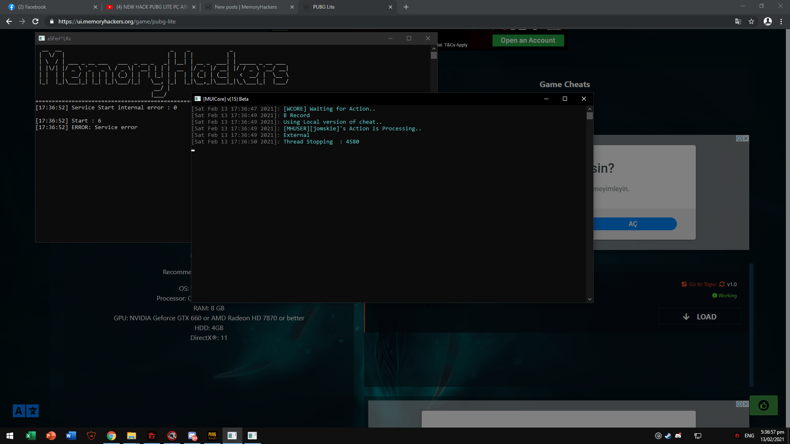The image size is (790, 444).
Task: Click the thumbs-up button on the page
Action: coord(764,405)
